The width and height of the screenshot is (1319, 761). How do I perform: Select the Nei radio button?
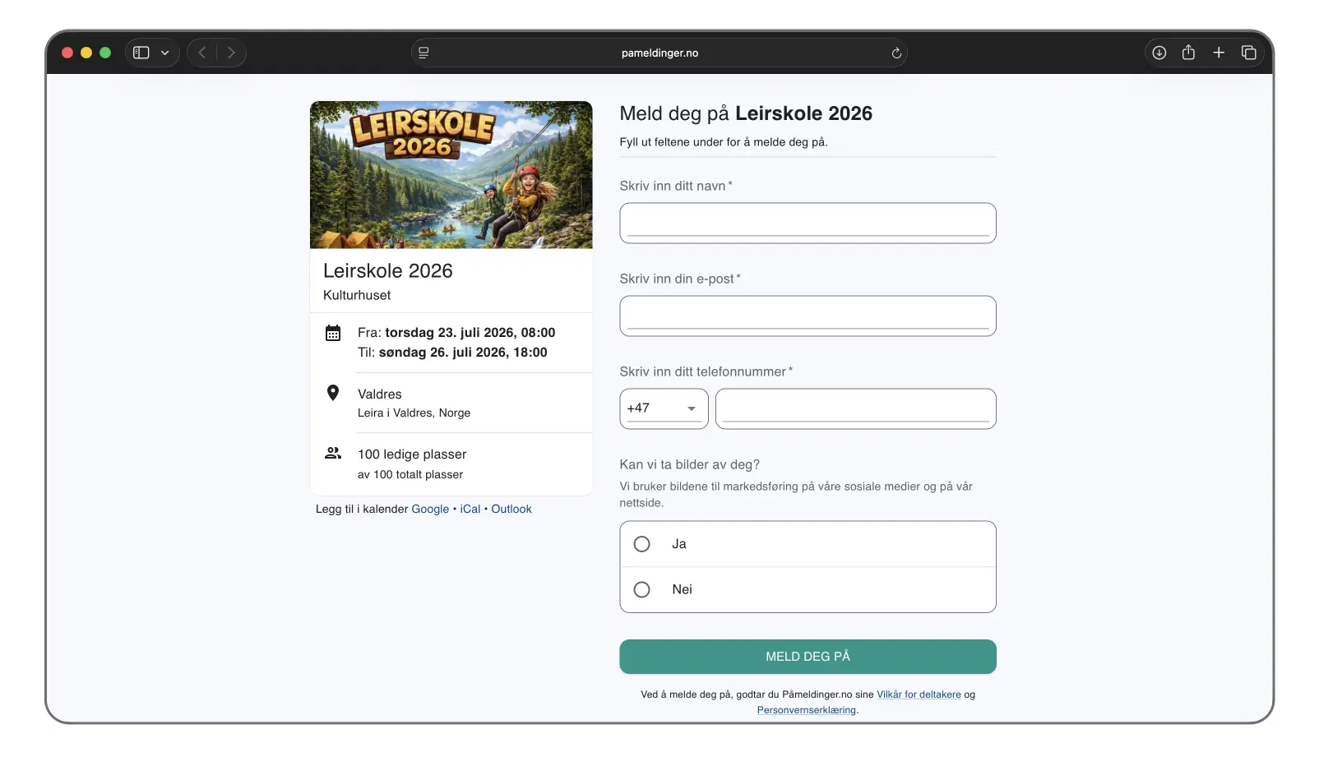coord(641,589)
